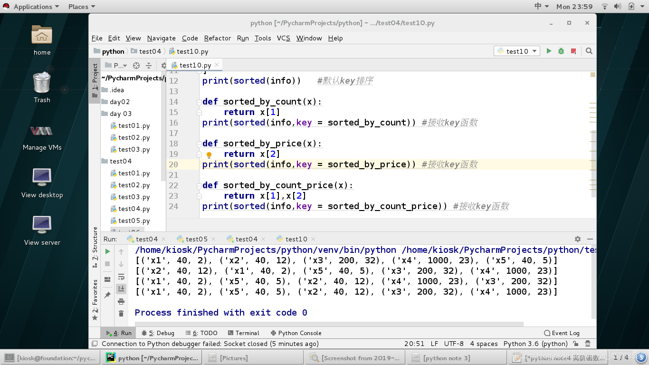Select the .idea folder in project tree
649x365 pixels.
tap(113, 90)
